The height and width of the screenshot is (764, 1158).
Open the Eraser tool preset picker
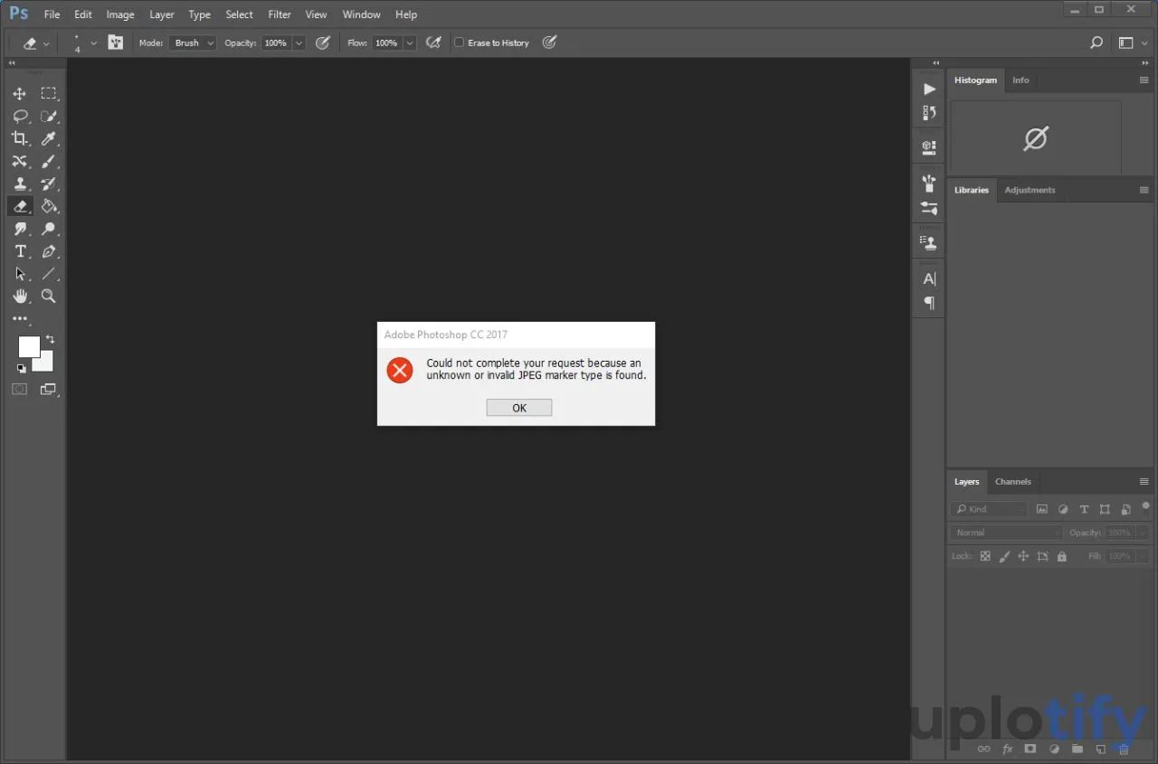point(36,42)
